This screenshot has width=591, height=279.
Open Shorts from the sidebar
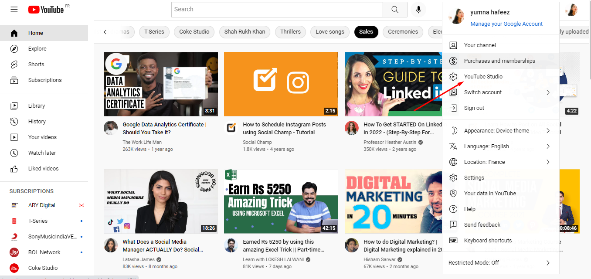coord(36,64)
